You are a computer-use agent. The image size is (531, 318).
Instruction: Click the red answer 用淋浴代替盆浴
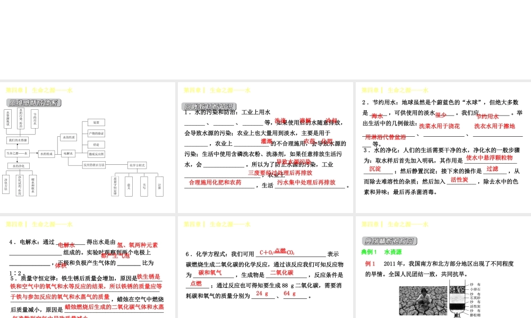coord(386,137)
